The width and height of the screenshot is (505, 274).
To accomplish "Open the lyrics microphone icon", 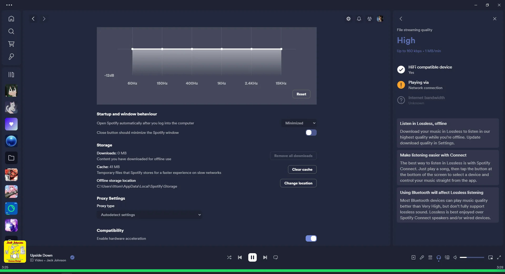I will point(422,257).
